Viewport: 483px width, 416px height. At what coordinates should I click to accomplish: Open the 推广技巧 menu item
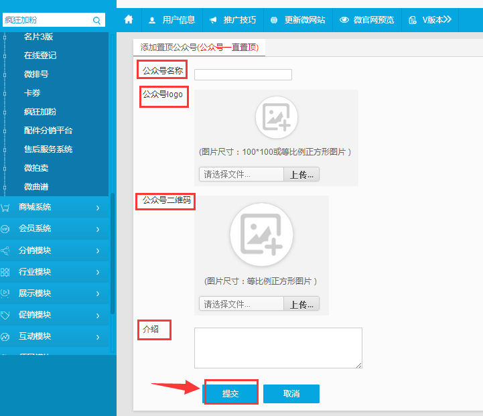click(233, 20)
